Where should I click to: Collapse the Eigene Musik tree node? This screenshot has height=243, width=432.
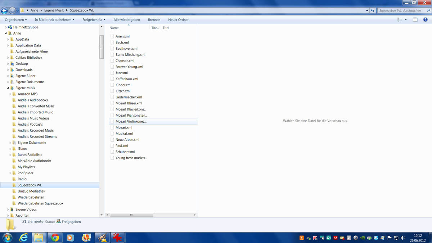pos(8,88)
